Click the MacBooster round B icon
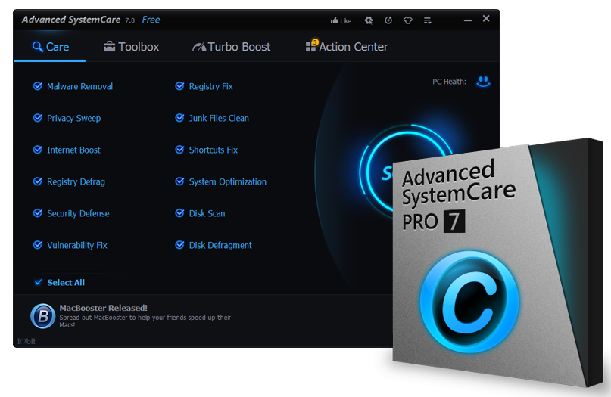 tap(43, 316)
